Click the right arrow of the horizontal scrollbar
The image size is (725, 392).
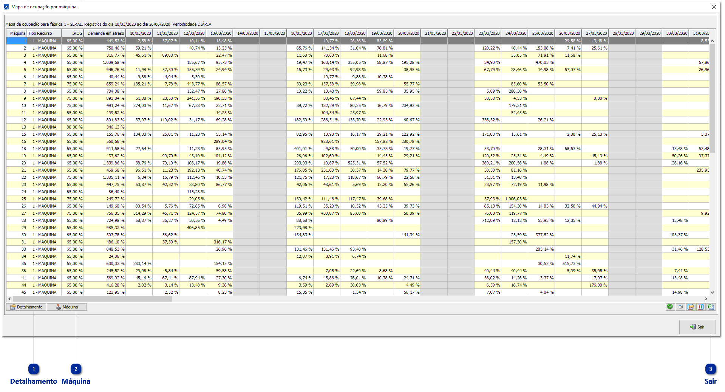pyautogui.click(x=706, y=299)
